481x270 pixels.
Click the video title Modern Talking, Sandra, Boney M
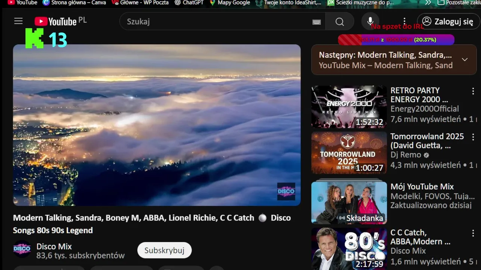pyautogui.click(x=152, y=224)
